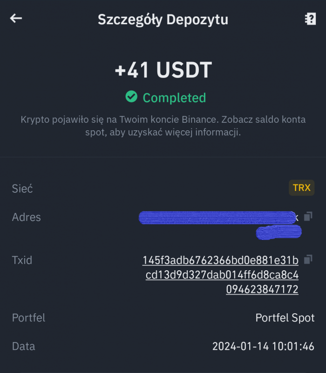The width and height of the screenshot is (326, 373).
Task: Tap the TRX network badge
Action: point(301,188)
